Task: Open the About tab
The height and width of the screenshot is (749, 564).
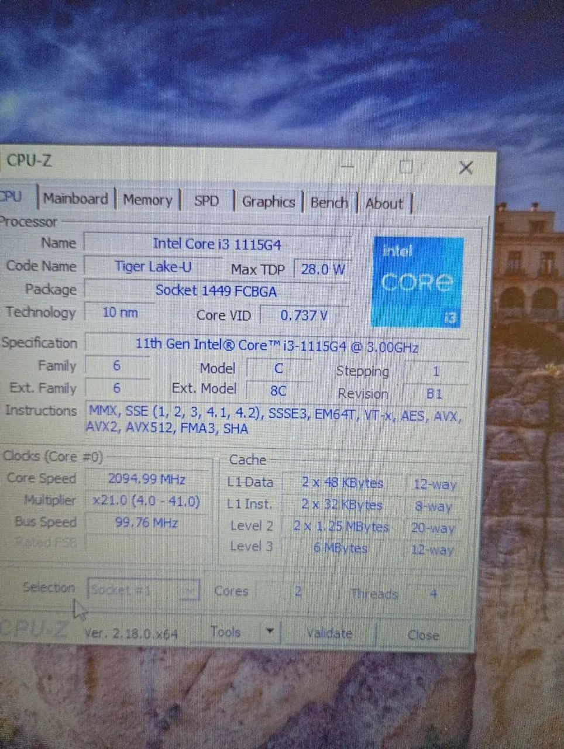Action: tap(384, 204)
